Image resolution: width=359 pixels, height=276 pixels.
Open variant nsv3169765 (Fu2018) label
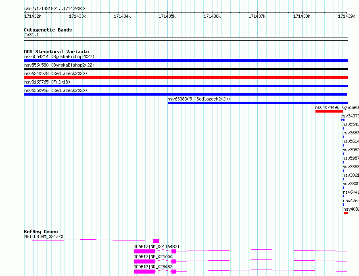47,82
